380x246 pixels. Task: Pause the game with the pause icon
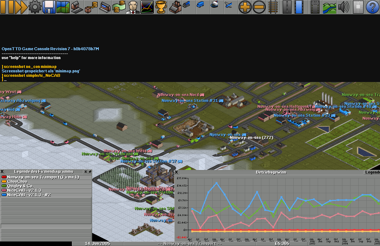[x=7, y=7]
